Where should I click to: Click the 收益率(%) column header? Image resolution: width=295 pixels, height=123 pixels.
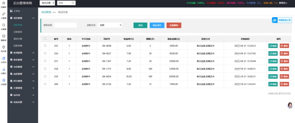pos(128,39)
